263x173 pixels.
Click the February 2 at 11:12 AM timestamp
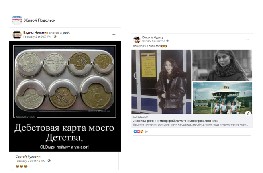(31, 161)
